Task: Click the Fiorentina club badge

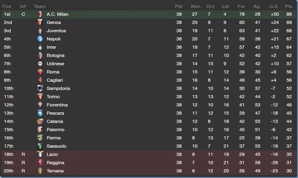Action: [40, 105]
